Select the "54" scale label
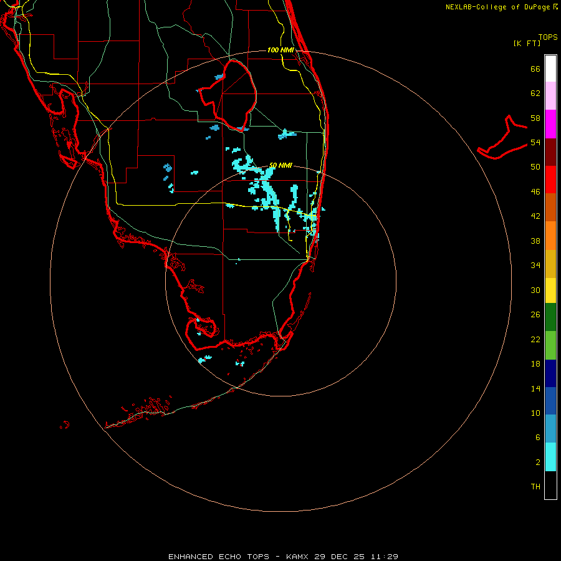561x561 pixels. point(535,142)
